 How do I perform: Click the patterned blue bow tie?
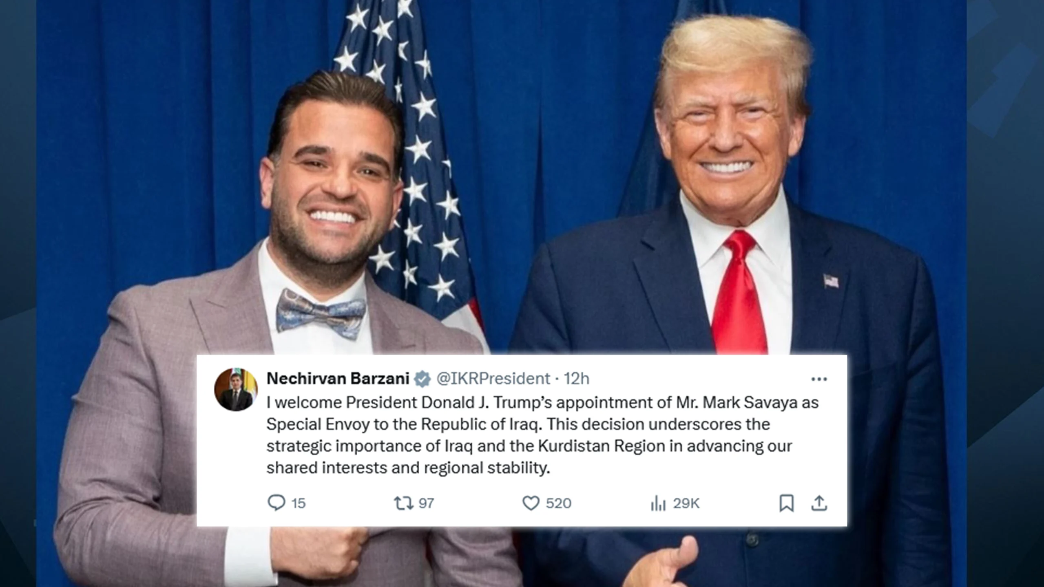pyautogui.click(x=321, y=314)
